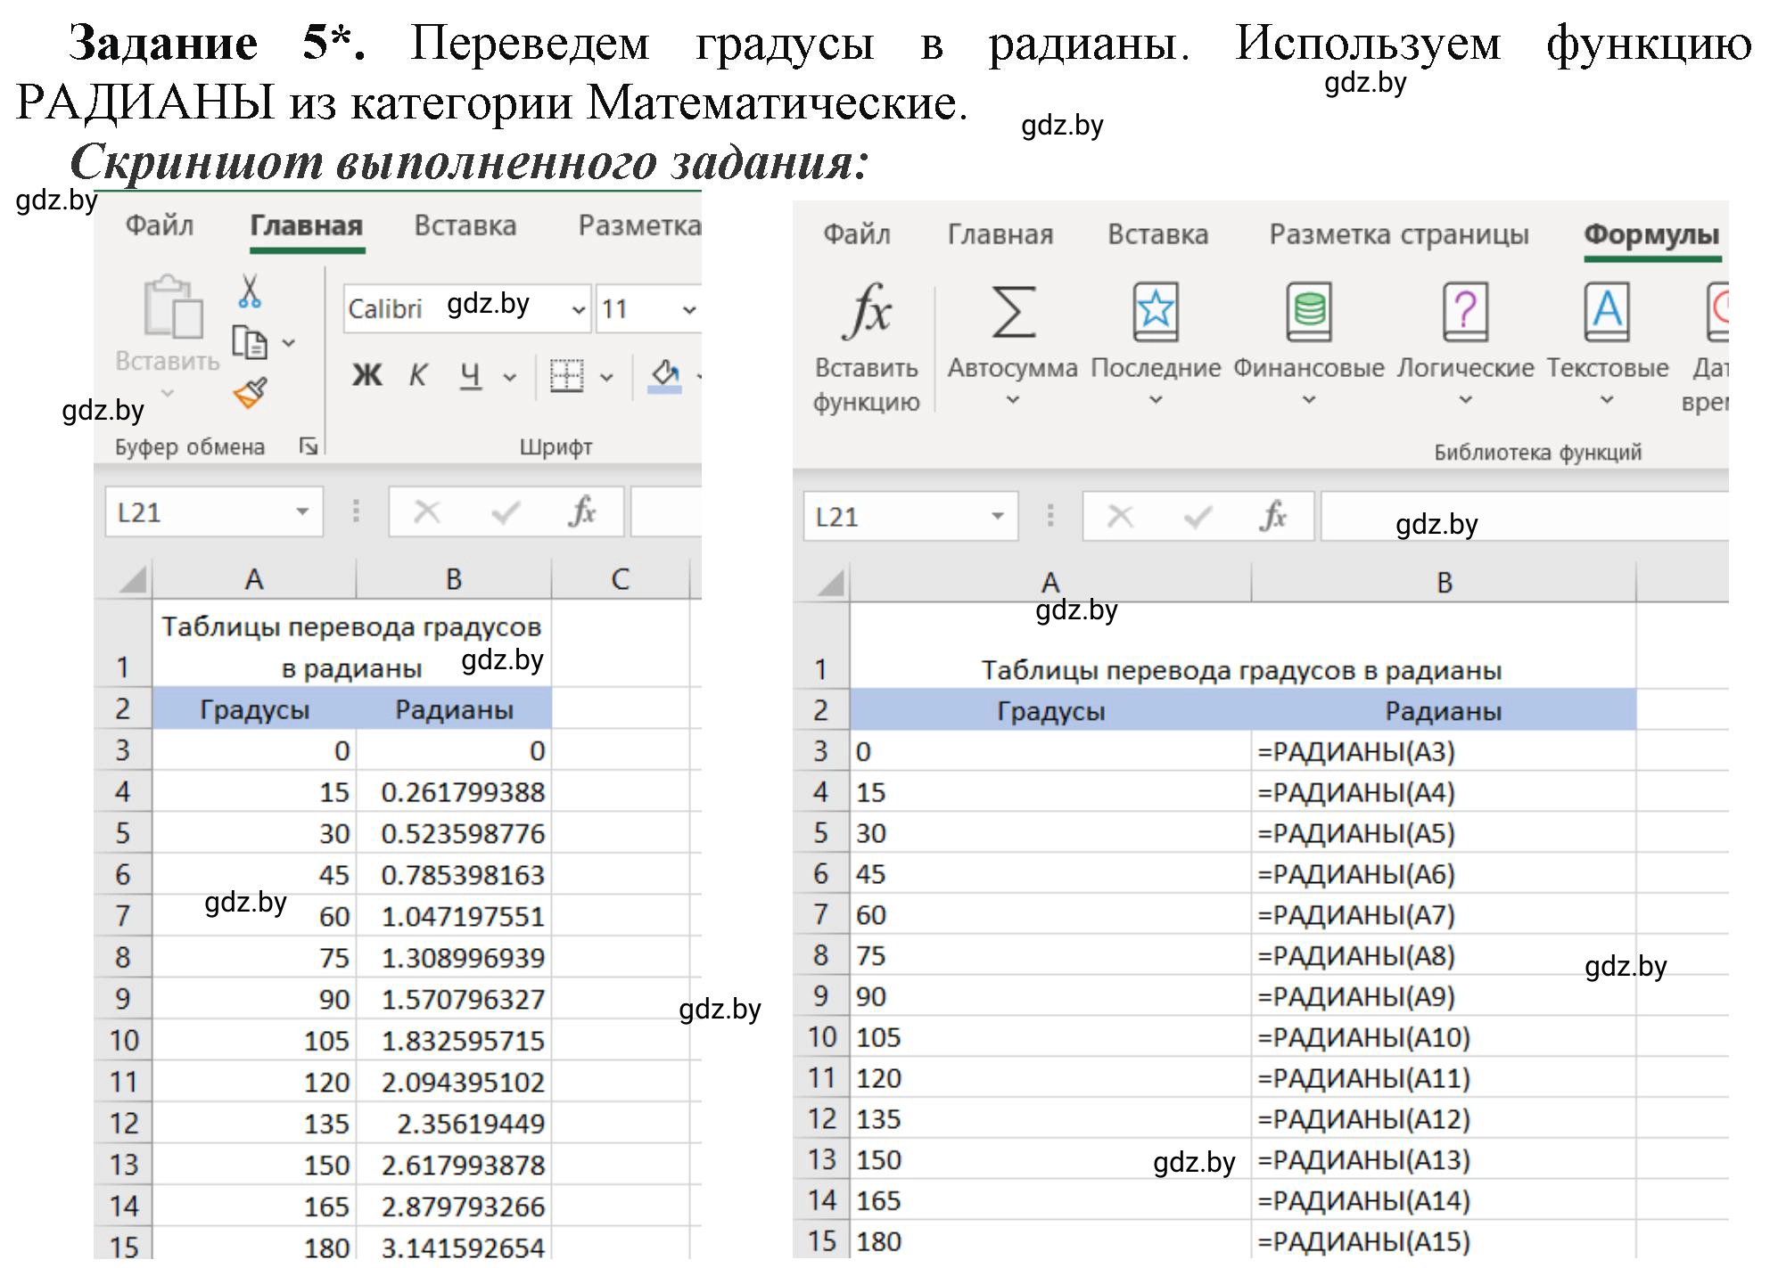Click the Copy icon in clipboard group

[250, 342]
